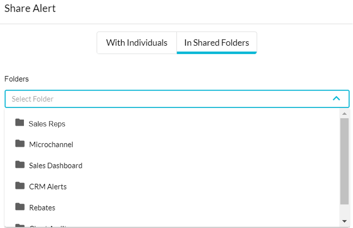The width and height of the screenshot is (353, 228).
Task: Click the Sales Dashboard folder icon
Action: [x=20, y=165]
